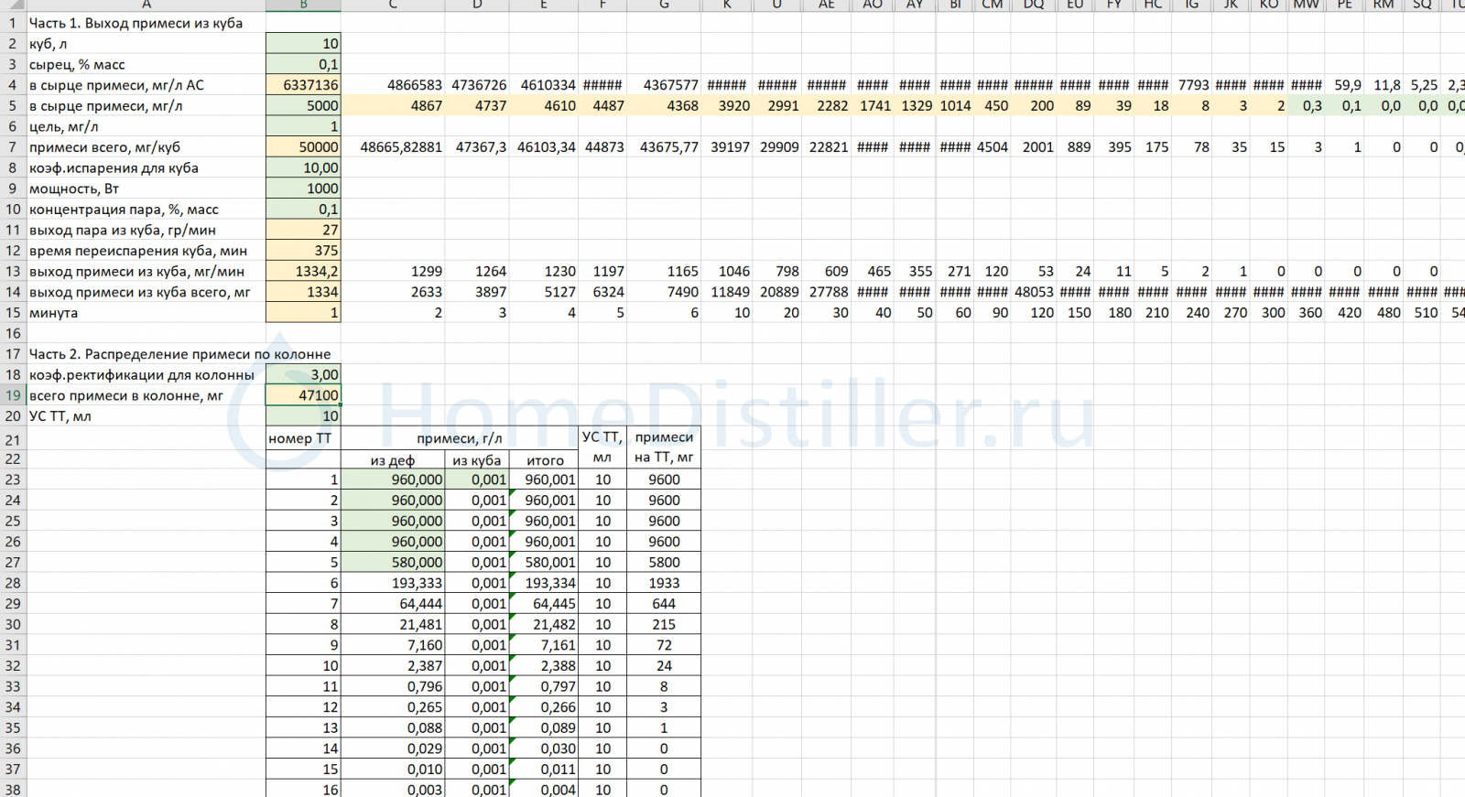Screen dimensions: 1465x797
Task: Select the 'Часть 1. Выход примеси из куба' title cell
Action: click(x=136, y=23)
